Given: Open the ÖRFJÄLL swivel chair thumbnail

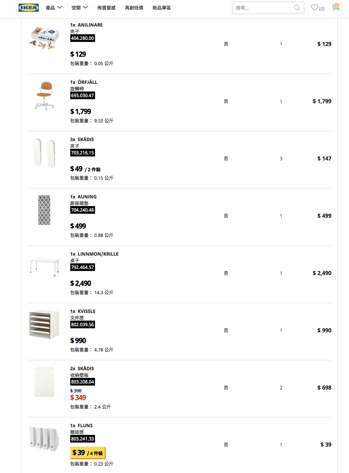Looking at the screenshot, I should coord(44,95).
